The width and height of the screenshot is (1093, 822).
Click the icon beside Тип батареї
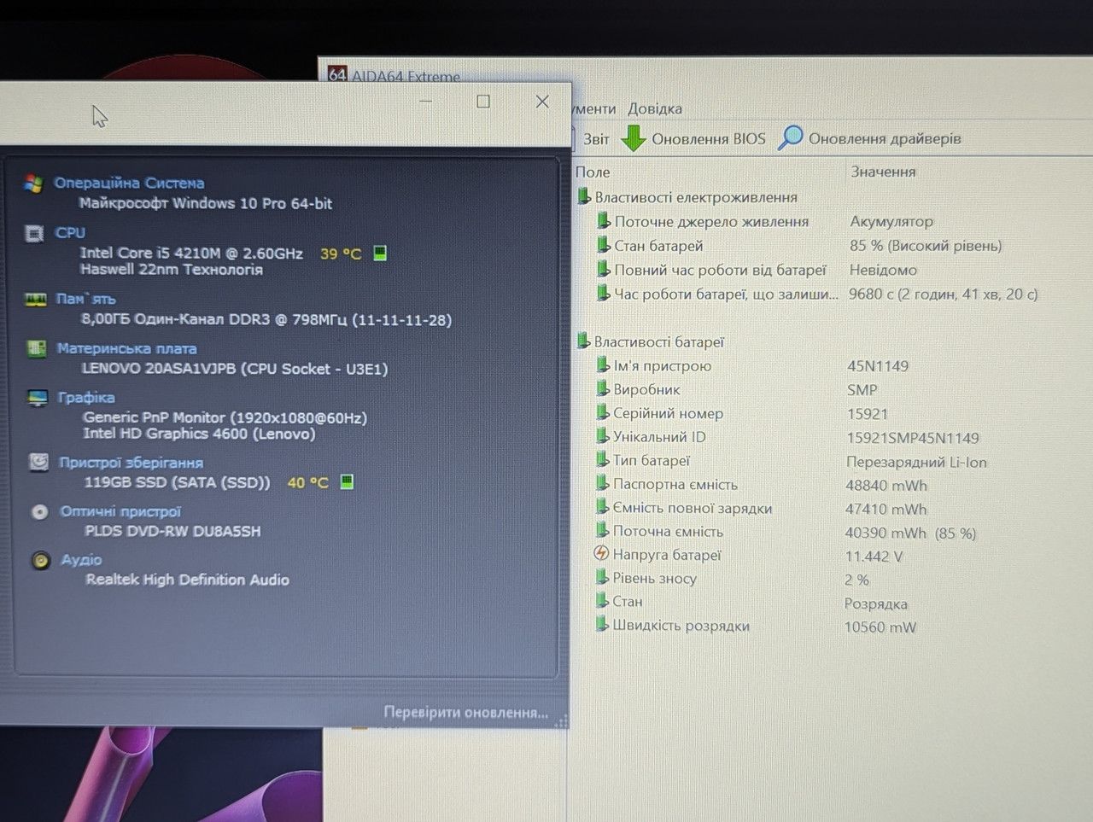coord(603,460)
